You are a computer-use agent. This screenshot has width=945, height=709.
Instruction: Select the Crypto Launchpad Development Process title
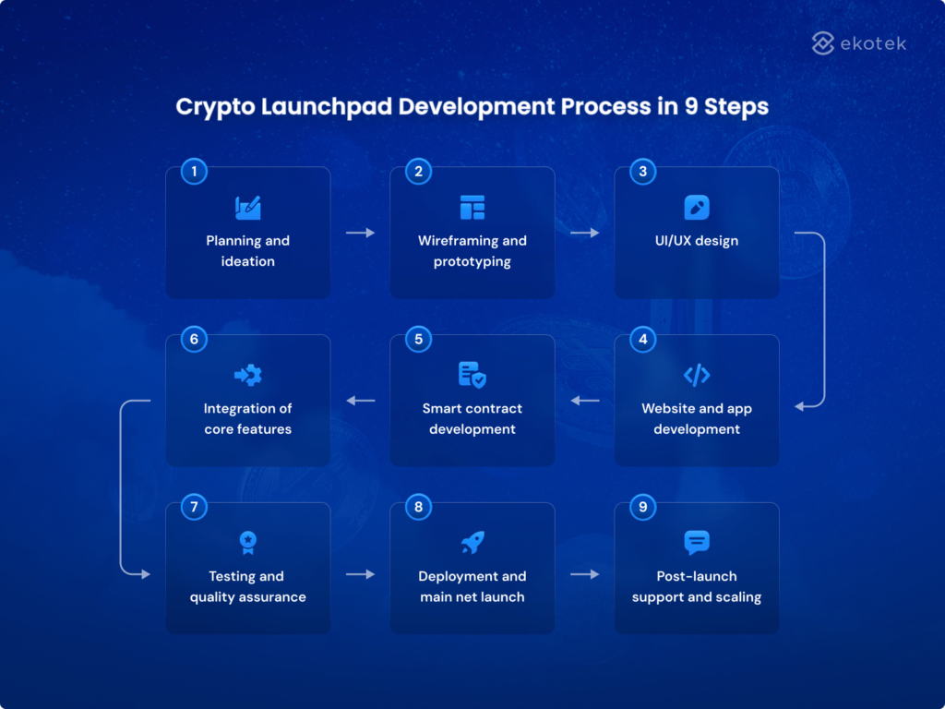click(x=472, y=106)
